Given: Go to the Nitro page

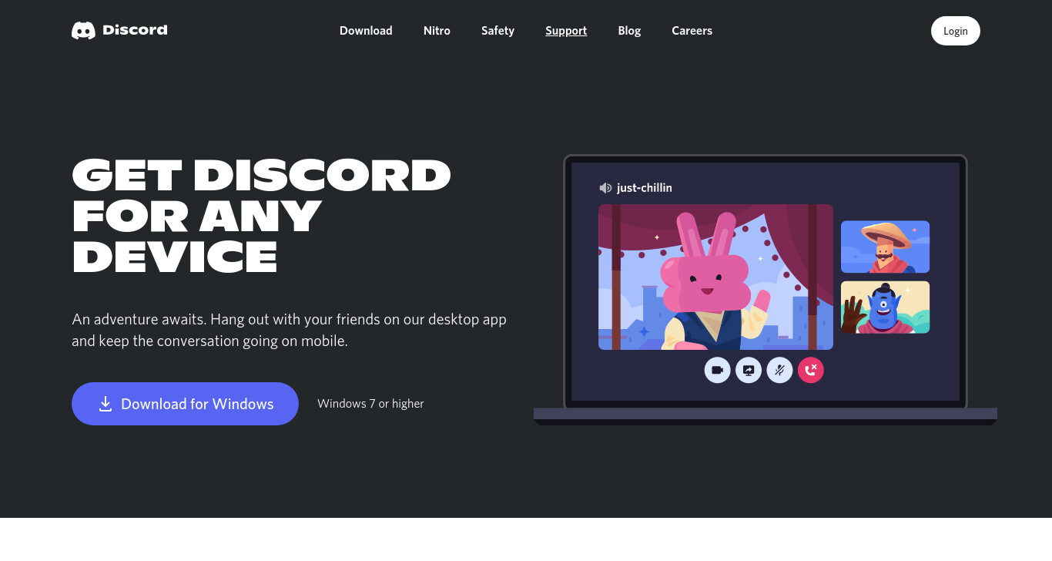Looking at the screenshot, I should [437, 31].
